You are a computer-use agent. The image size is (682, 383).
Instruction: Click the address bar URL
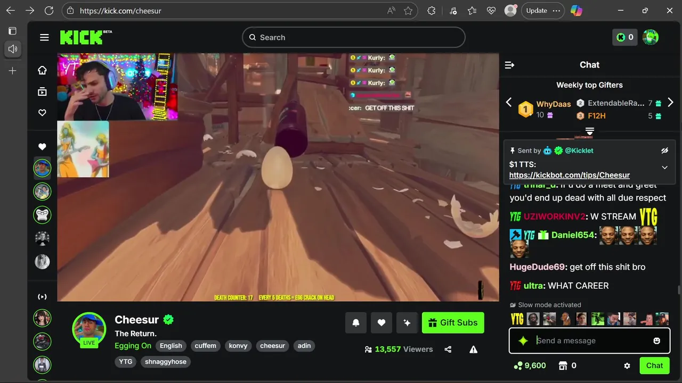coord(120,11)
